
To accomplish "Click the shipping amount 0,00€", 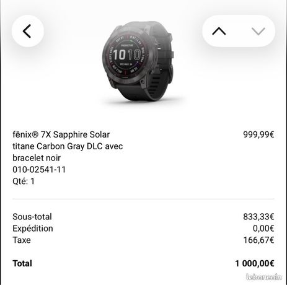I will click(x=263, y=229).
